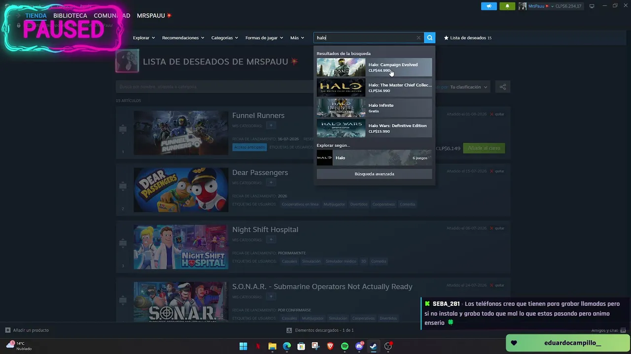Select Halo Wars: Definitive Edition result
Image resolution: width=631 pixels, height=354 pixels.
tap(374, 128)
